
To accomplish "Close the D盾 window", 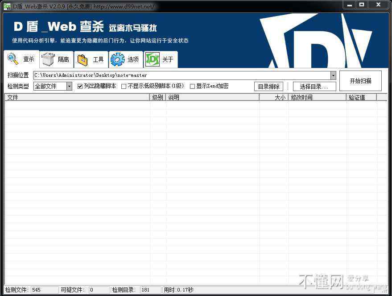I will (379, 5).
